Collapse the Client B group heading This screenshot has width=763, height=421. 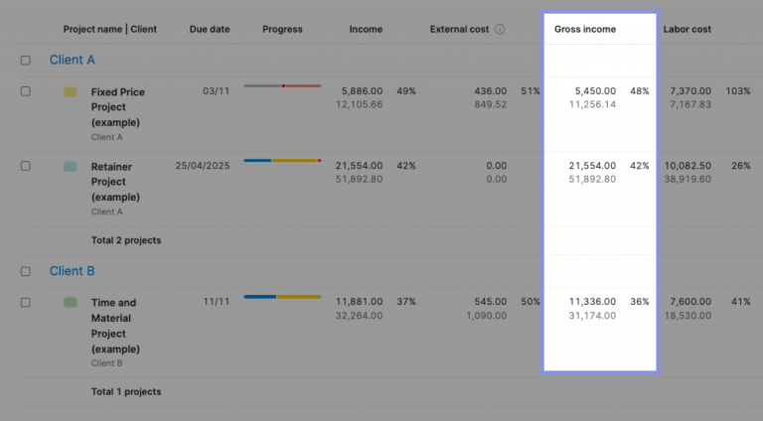73,271
